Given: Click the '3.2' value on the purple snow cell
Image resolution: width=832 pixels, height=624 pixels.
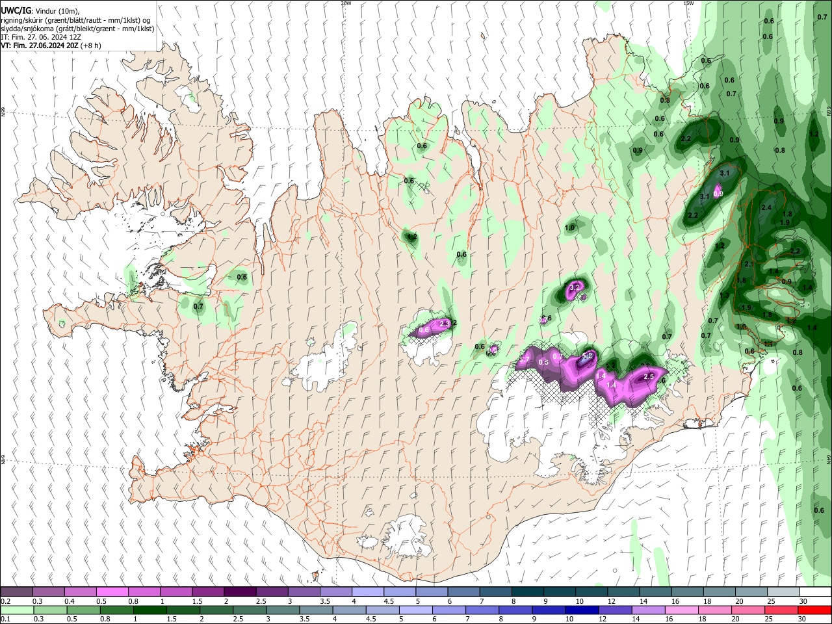Looking at the screenshot, I should (574, 287).
